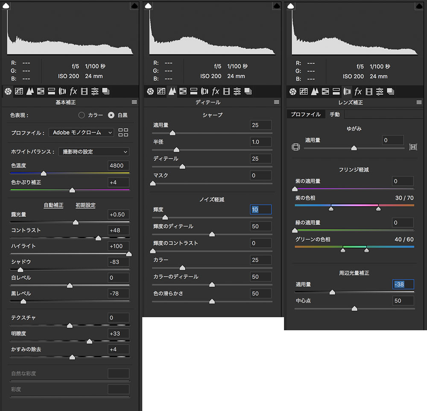Open the レンズ補正 panel options menu
Image resolution: width=427 pixels, height=411 pixels.
[x=419, y=102]
